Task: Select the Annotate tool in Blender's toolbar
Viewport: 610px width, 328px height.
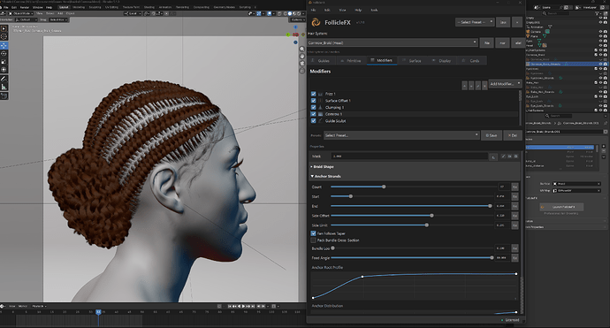Action: pyautogui.click(x=4, y=79)
